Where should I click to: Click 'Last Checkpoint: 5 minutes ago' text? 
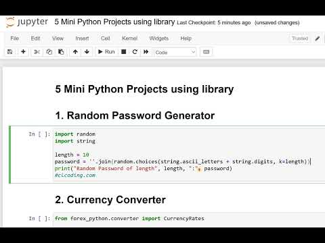[x=214, y=23]
